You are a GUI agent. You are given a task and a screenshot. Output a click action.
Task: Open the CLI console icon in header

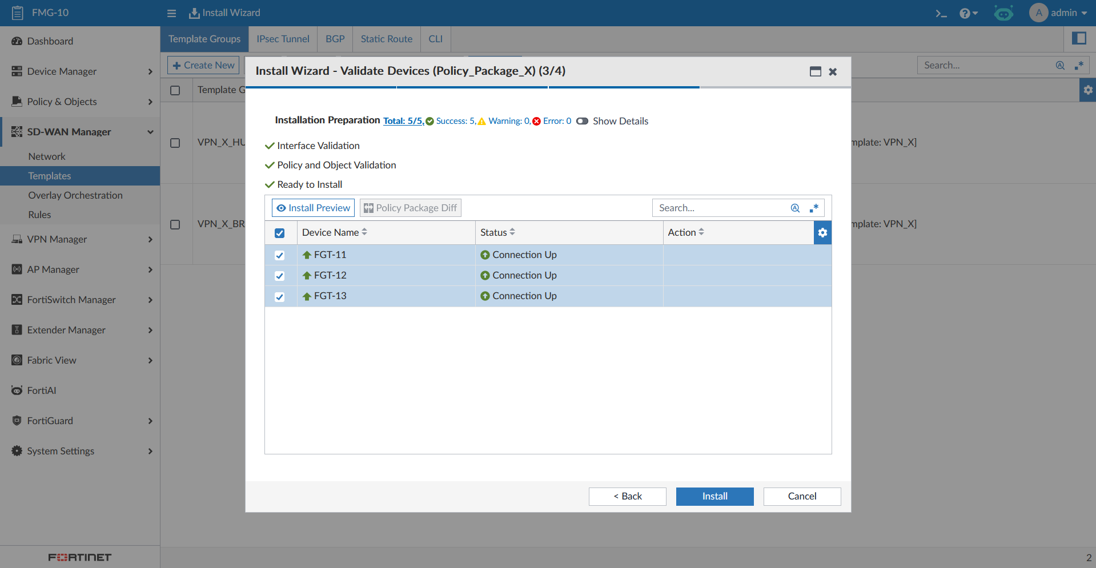[941, 13]
